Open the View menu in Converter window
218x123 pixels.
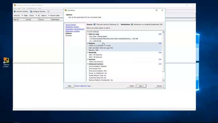19,8
